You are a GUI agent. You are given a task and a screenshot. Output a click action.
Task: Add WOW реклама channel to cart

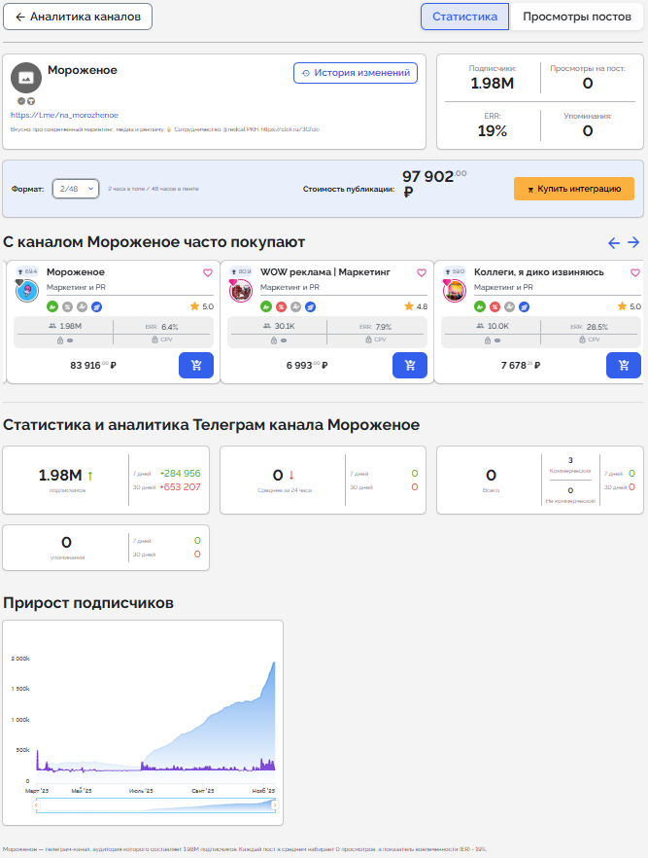point(409,365)
